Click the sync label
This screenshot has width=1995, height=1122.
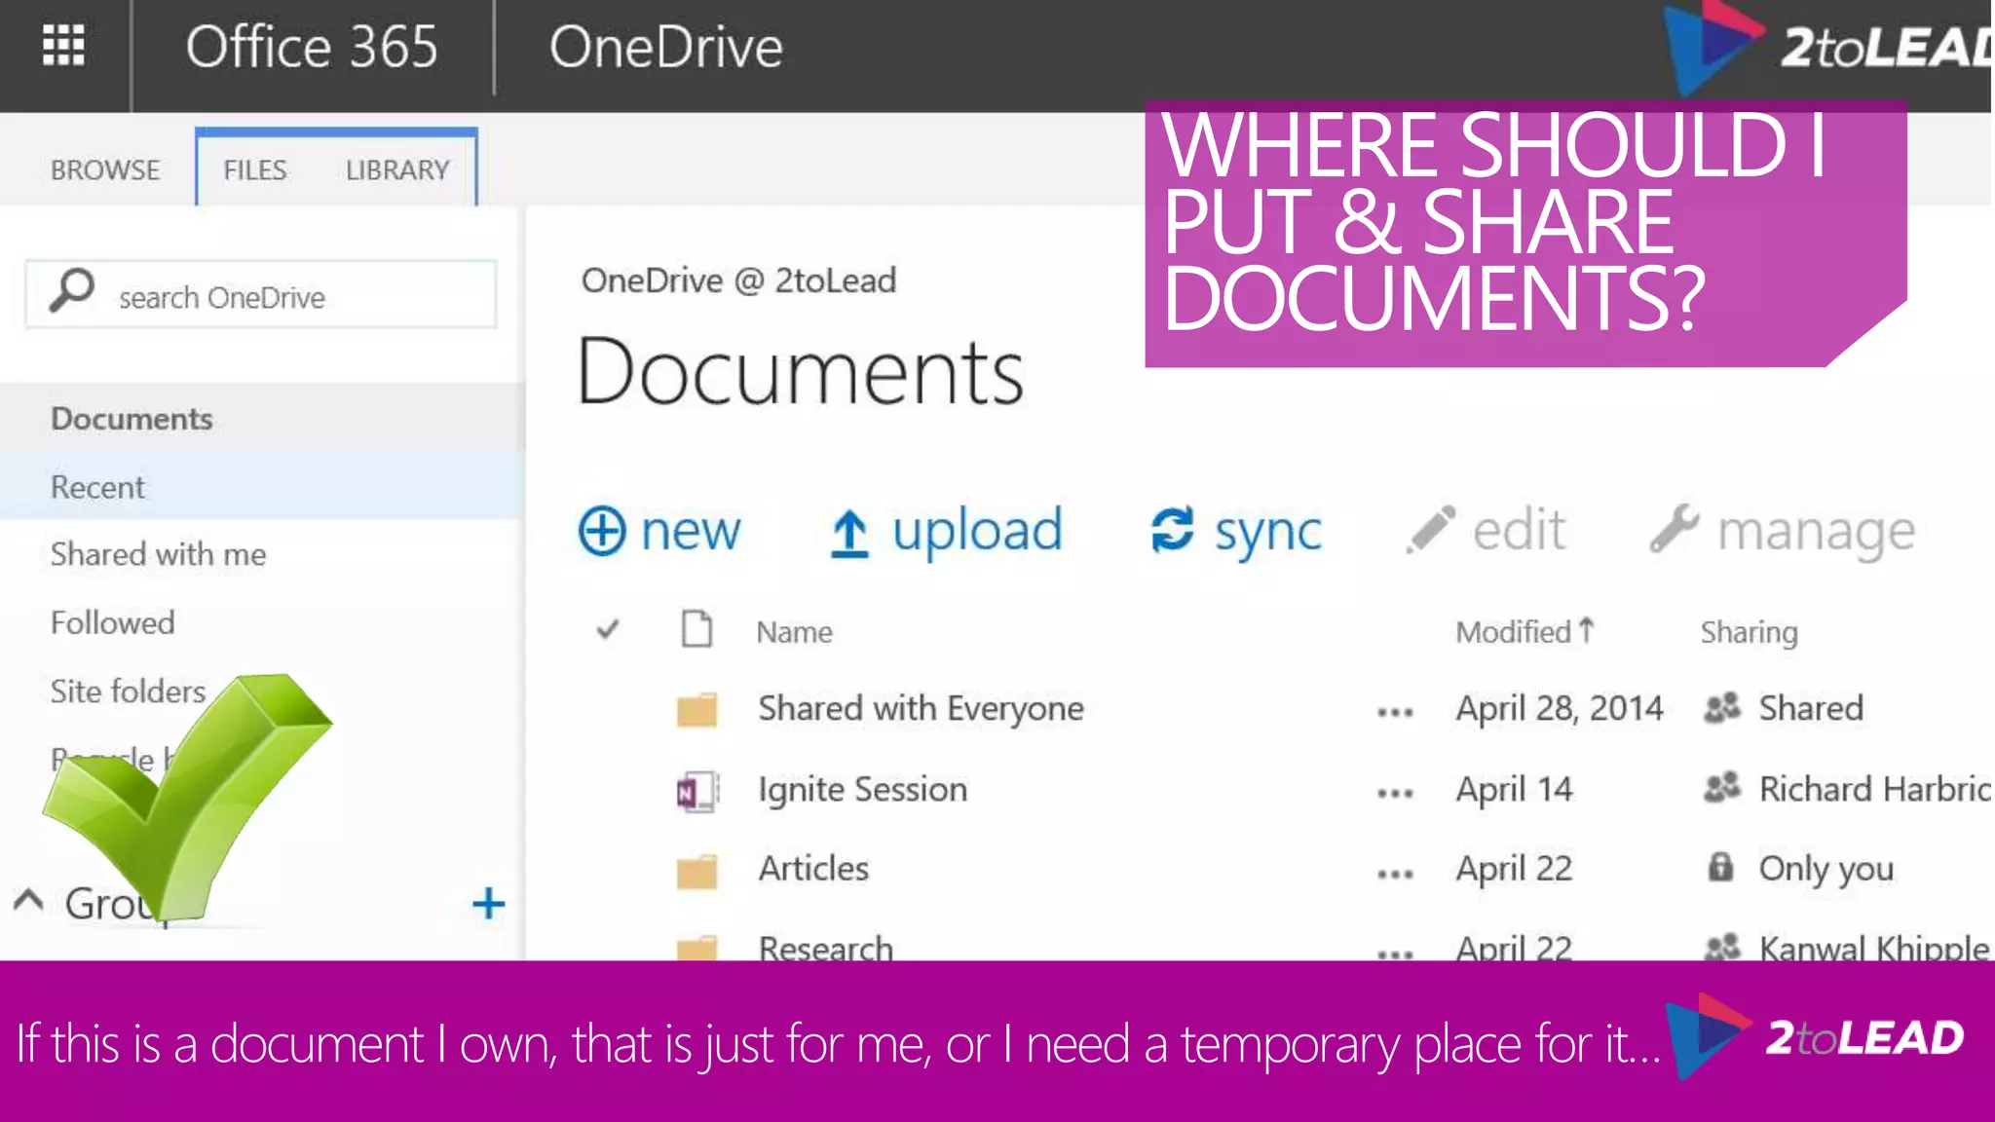(1267, 534)
